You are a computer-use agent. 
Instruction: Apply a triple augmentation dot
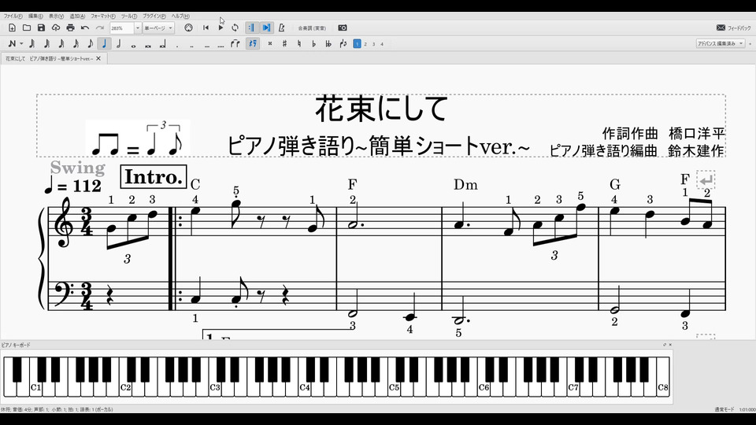click(206, 46)
